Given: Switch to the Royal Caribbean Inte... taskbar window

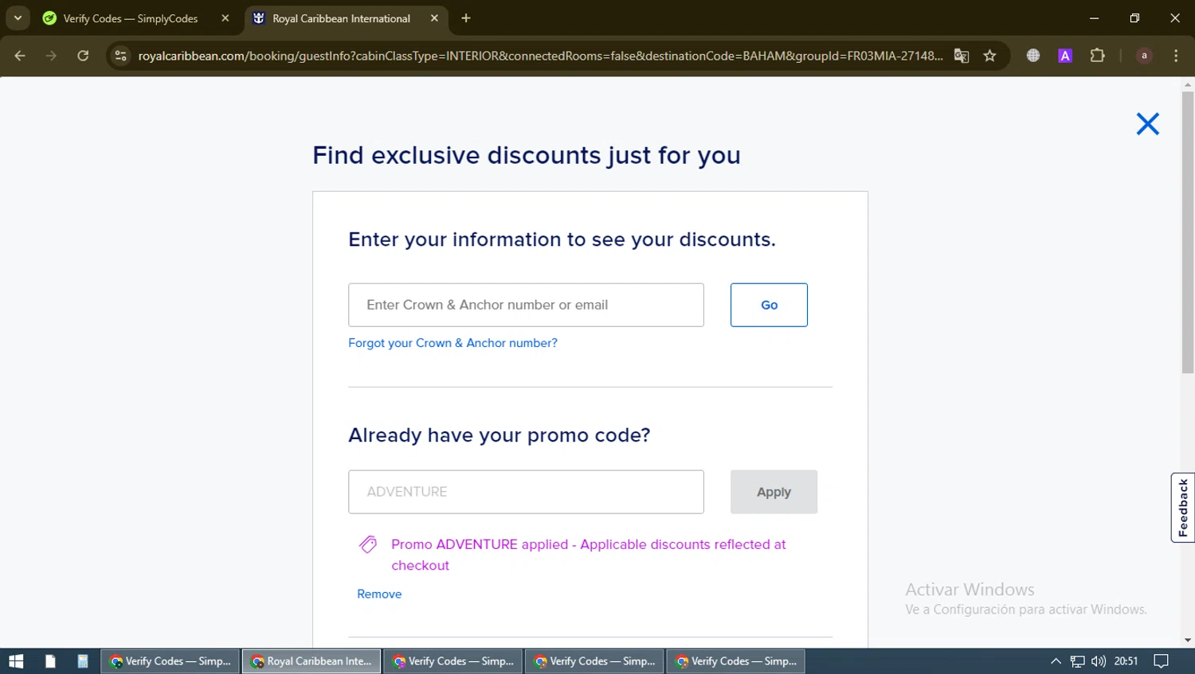Looking at the screenshot, I should (311, 661).
